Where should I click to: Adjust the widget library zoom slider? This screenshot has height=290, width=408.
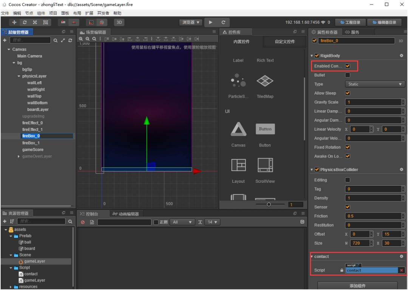(x=269, y=204)
